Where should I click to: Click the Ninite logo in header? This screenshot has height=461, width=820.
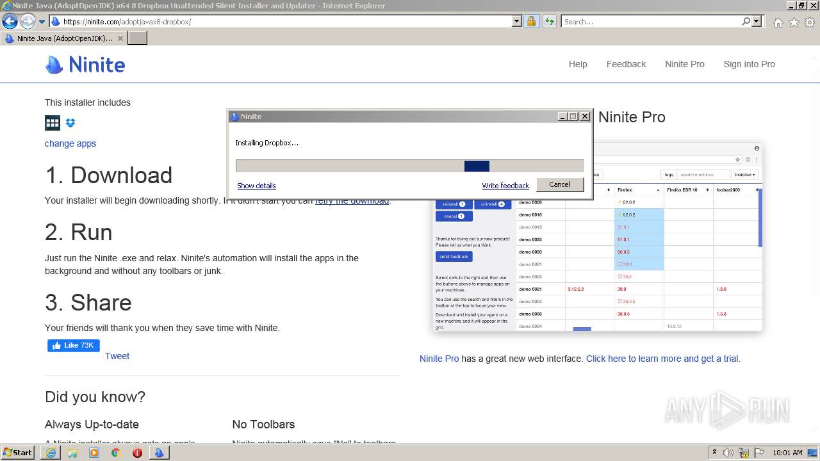pyautogui.click(x=85, y=65)
